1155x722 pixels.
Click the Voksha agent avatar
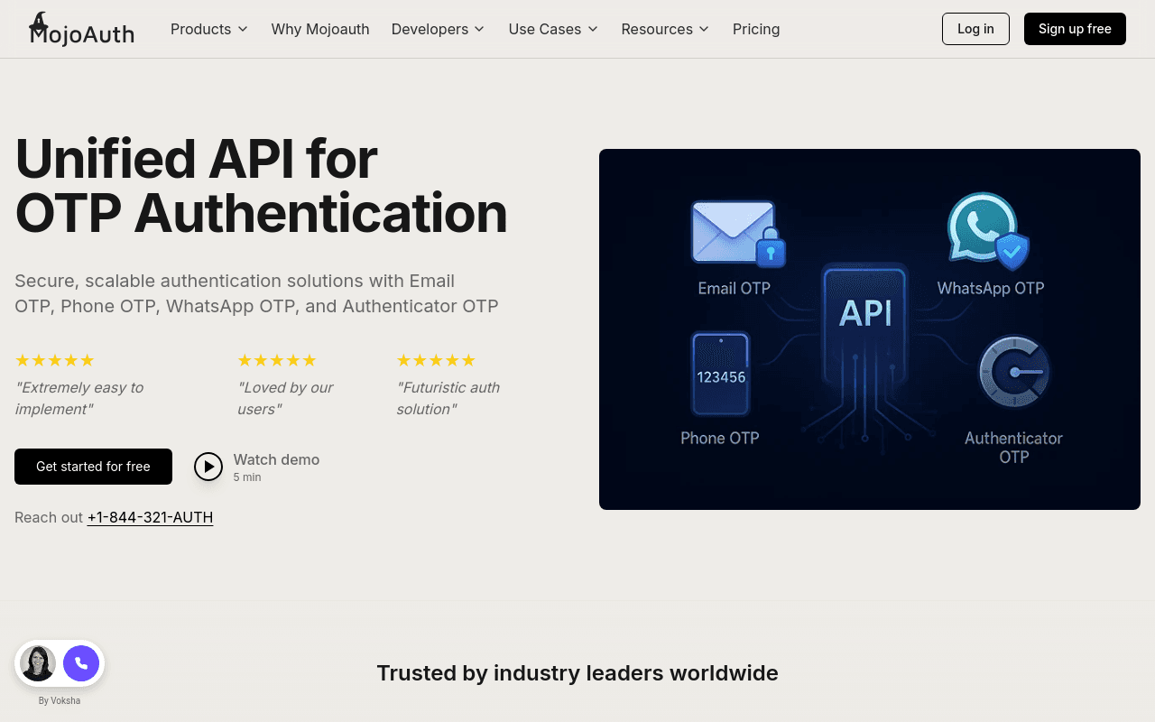(38, 663)
